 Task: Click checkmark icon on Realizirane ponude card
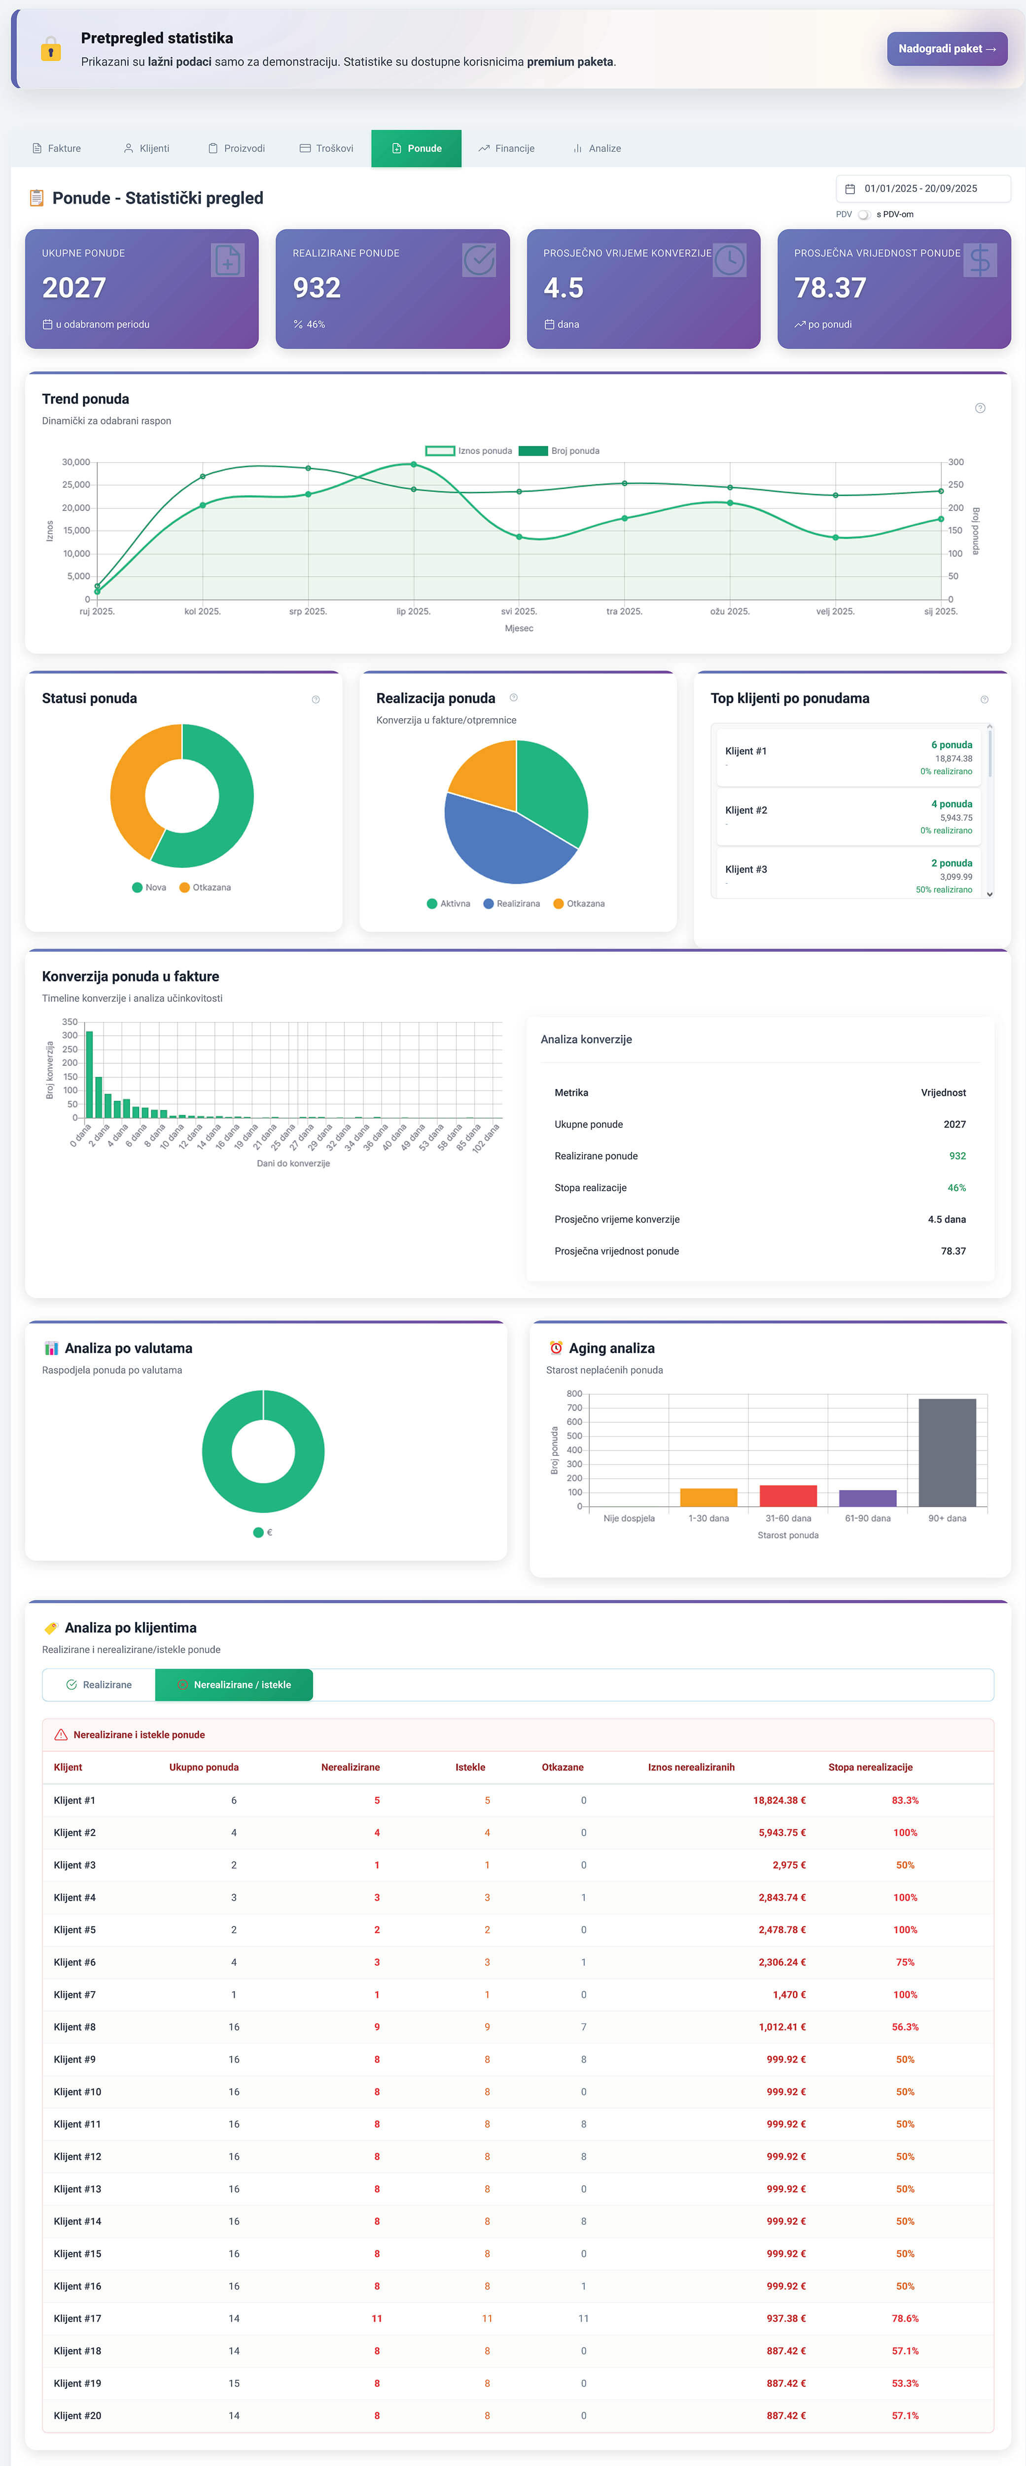coord(479,259)
